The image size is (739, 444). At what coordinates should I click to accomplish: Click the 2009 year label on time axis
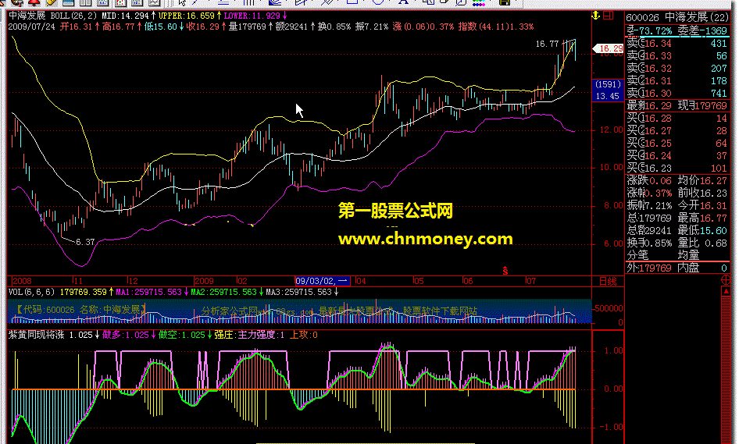204,281
